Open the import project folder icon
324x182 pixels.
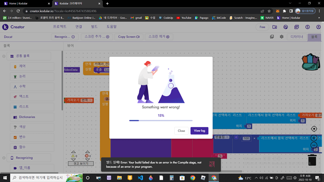point(275,27)
